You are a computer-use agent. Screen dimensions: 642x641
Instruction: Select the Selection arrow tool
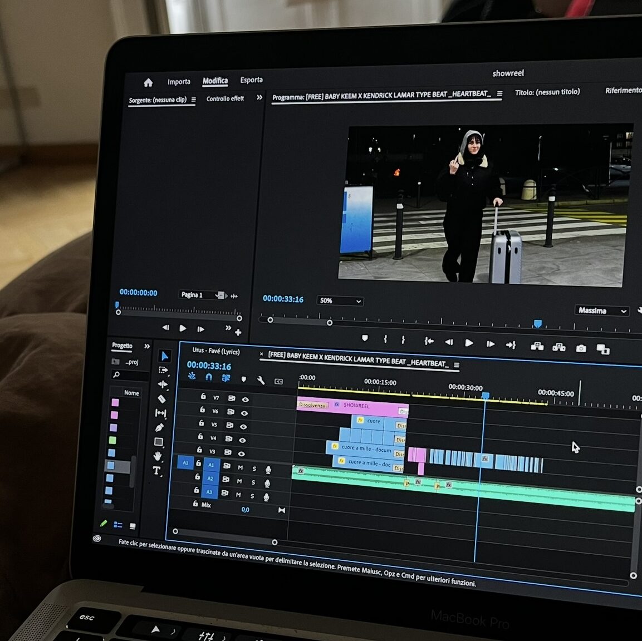pos(164,356)
